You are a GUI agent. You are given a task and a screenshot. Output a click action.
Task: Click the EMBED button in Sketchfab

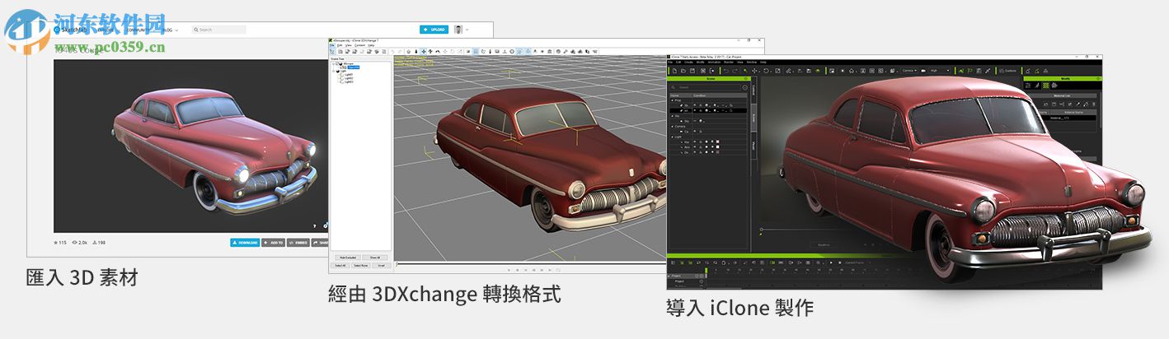point(298,243)
